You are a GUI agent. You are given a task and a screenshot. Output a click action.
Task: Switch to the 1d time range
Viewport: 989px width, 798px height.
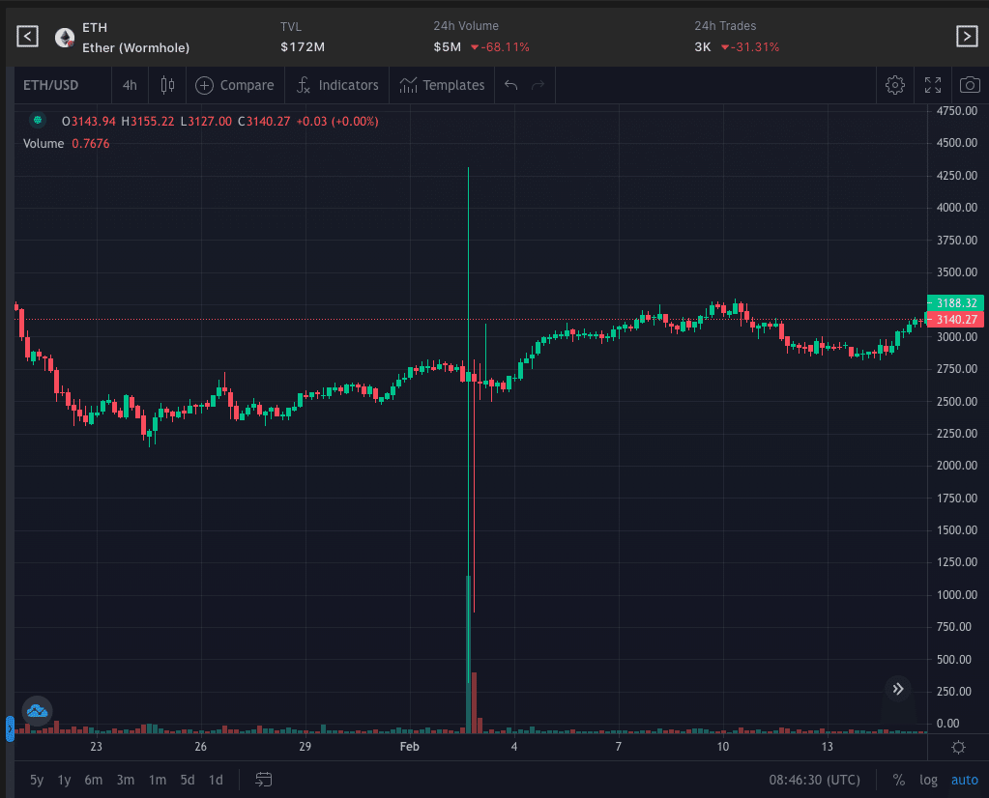click(x=216, y=780)
